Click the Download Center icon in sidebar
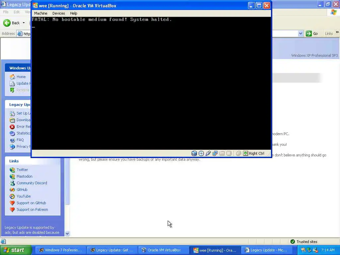Image resolution: width=340 pixels, height=255 pixels. (12, 120)
